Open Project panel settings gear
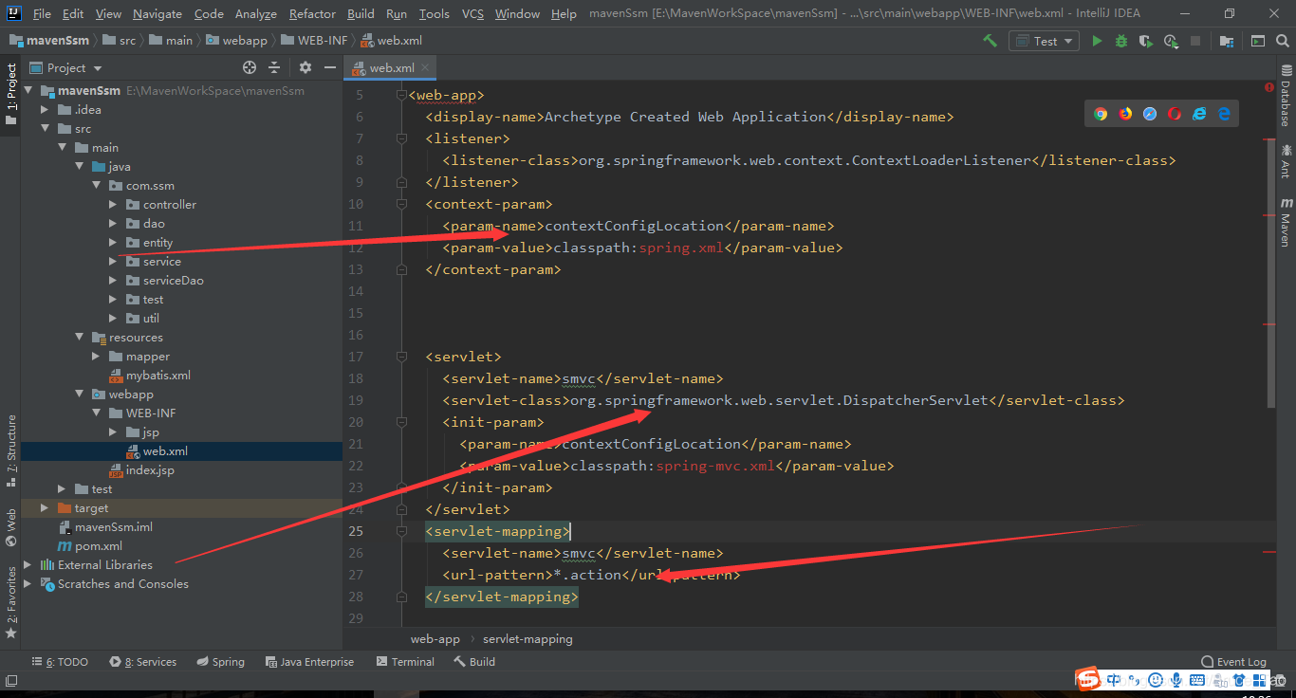 click(x=305, y=67)
